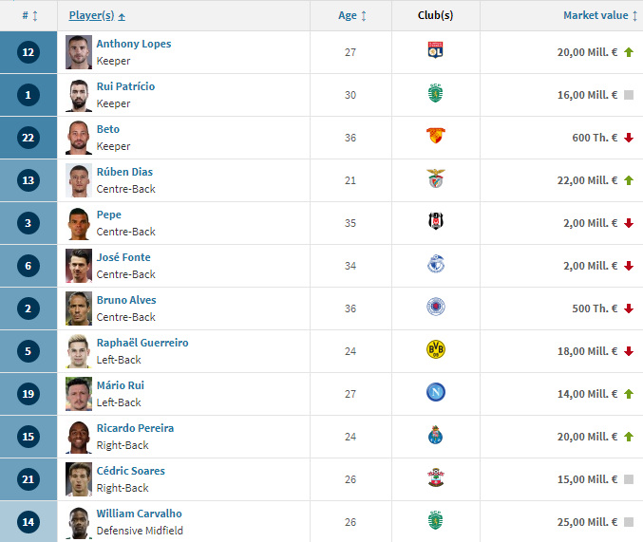
Task: Click the Olympique Lyon club crest
Action: click(x=435, y=50)
